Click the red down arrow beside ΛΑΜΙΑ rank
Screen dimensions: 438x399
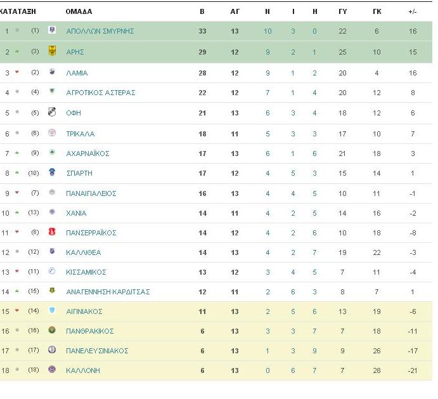(17, 72)
